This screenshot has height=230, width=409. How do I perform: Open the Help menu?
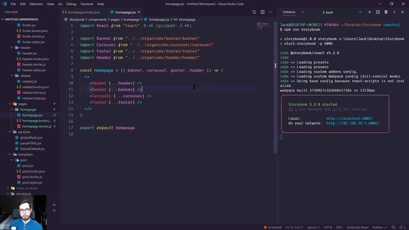101,4
